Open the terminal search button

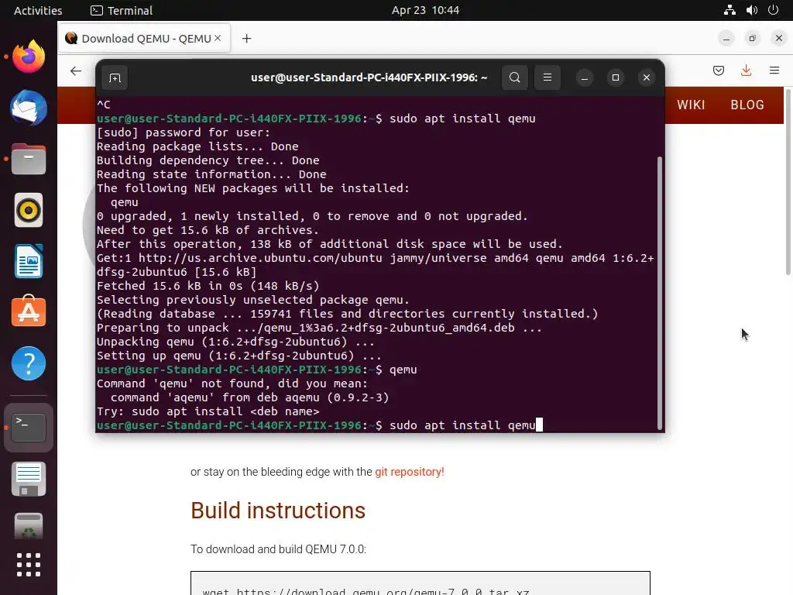[514, 77]
